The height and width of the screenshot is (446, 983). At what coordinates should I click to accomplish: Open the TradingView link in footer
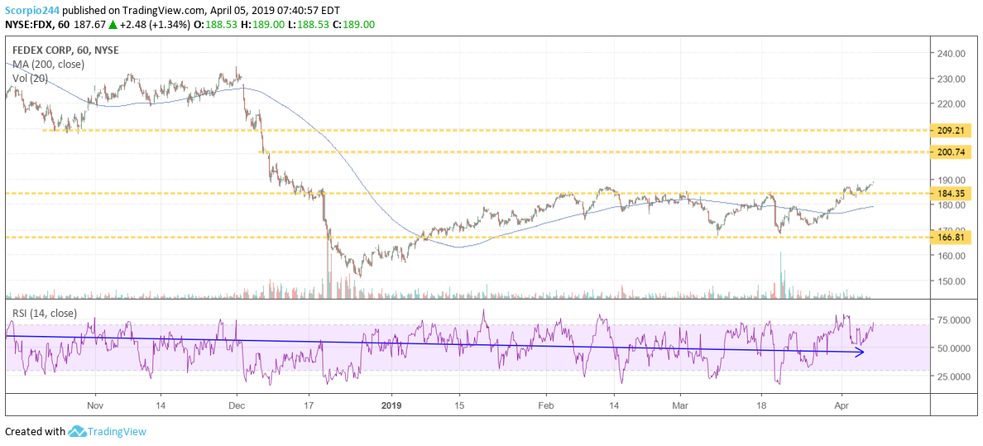[x=117, y=432]
